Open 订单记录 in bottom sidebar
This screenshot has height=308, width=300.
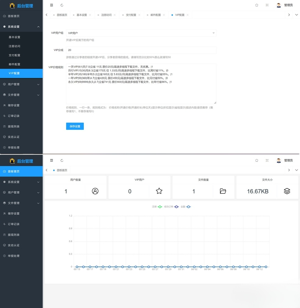coord(21,224)
